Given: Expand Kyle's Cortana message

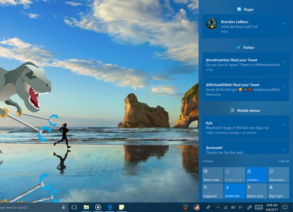Looking at the screenshot, I should [284, 125].
